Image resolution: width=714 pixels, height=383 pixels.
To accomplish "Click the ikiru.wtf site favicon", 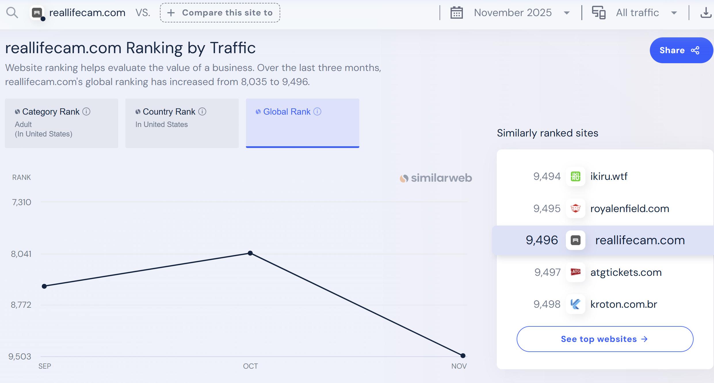I will pyautogui.click(x=575, y=176).
